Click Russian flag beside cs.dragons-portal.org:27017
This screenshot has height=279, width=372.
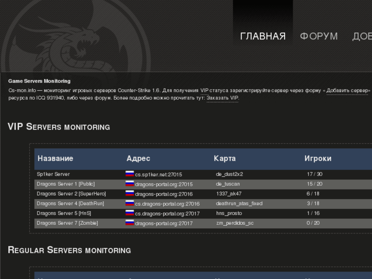[x=130, y=213]
